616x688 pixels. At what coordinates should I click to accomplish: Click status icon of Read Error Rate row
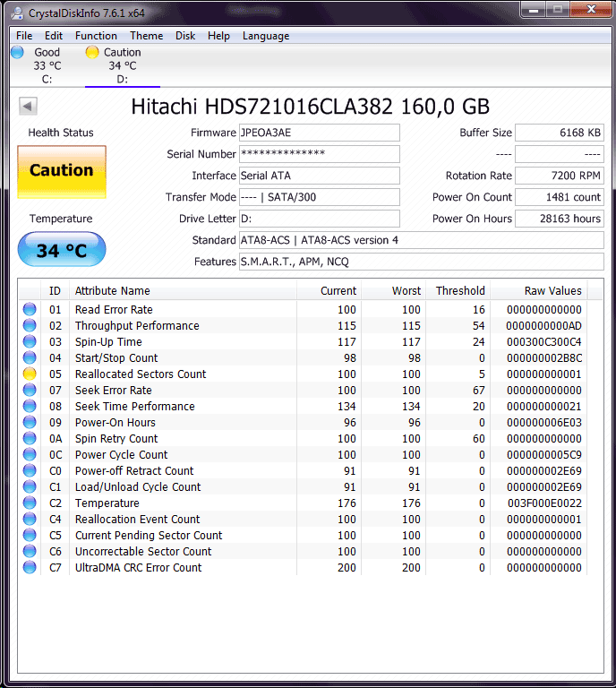pyautogui.click(x=30, y=309)
